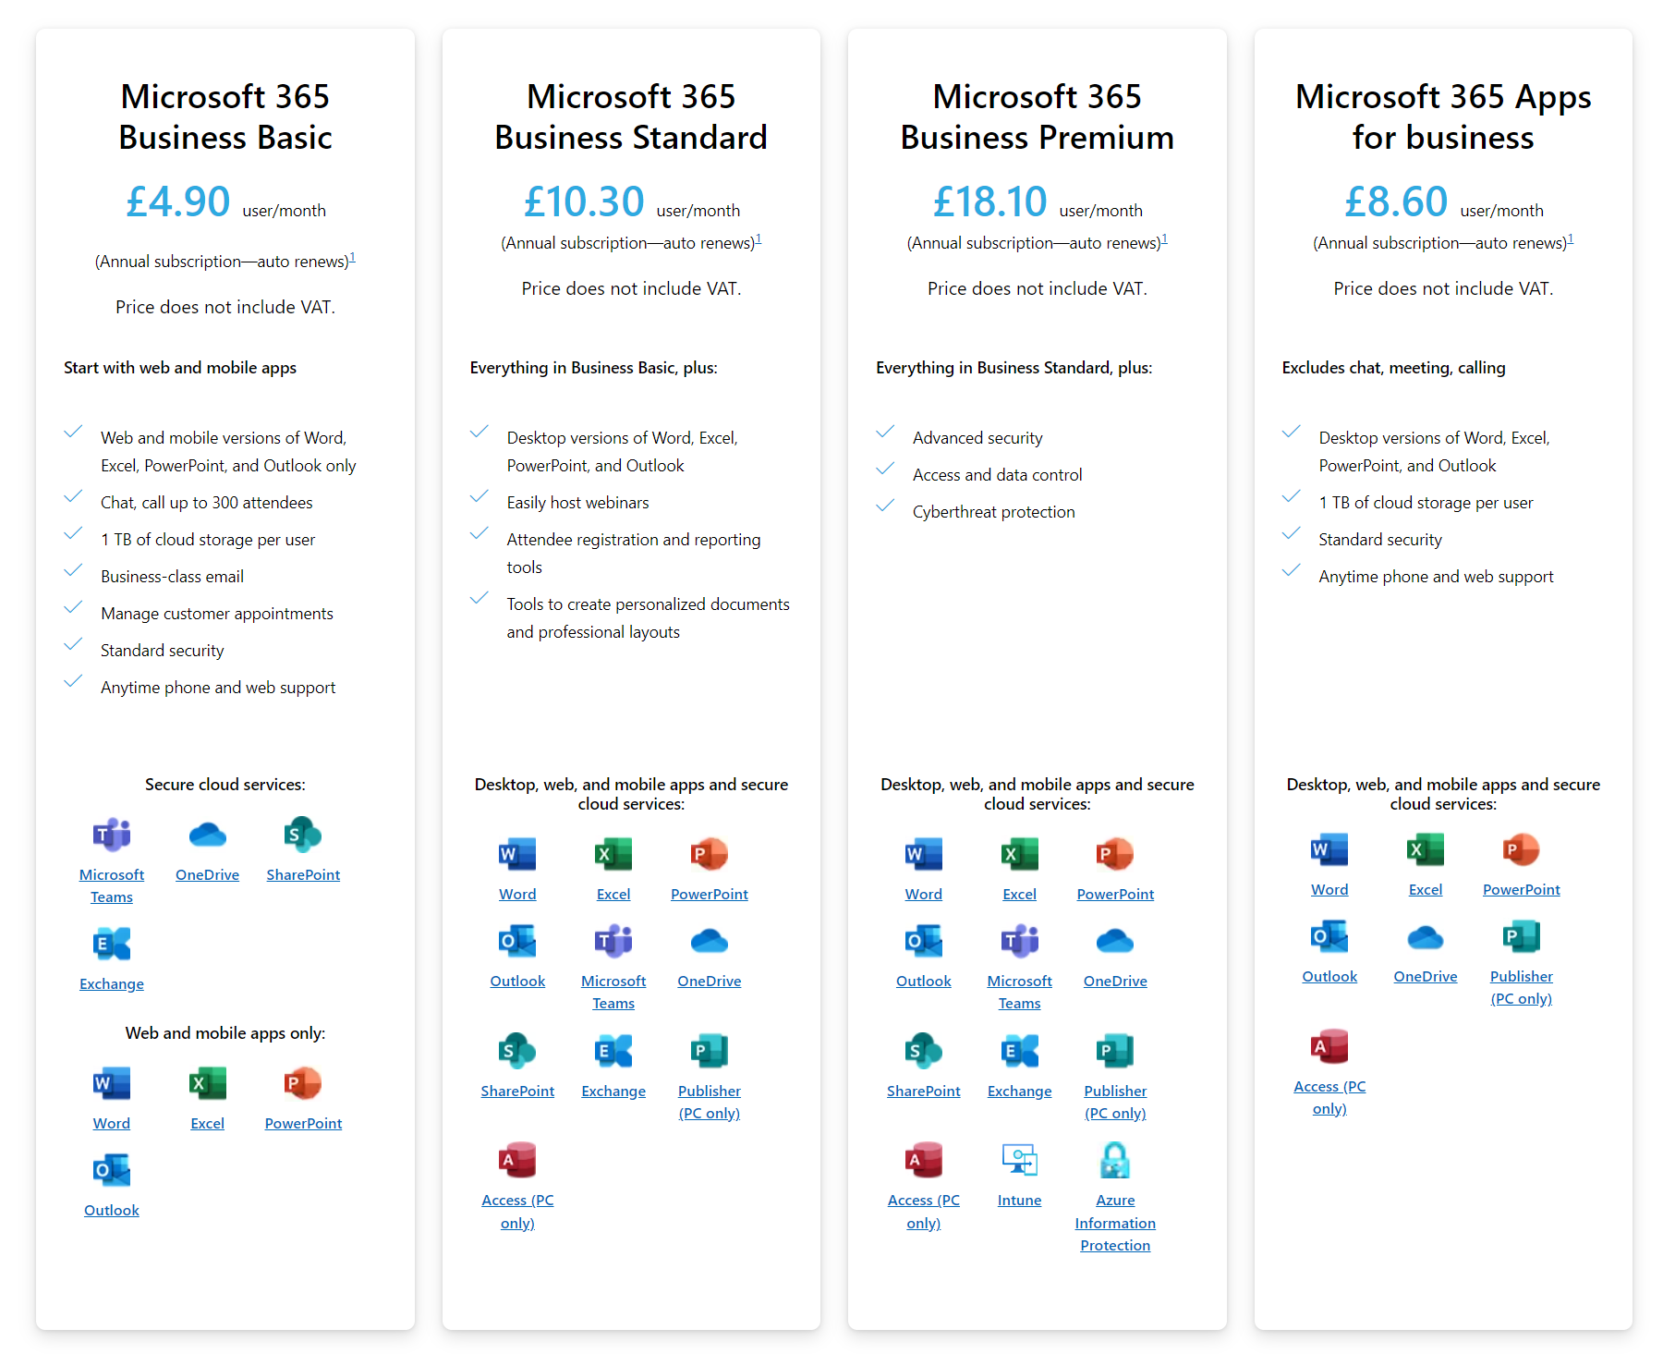
Task: Open the Exchange link in Business Premium
Action: click(1020, 1091)
